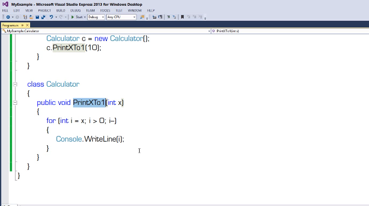Close the Program.cs tab
Screen dimensions: 369x206
(x=28, y=25)
